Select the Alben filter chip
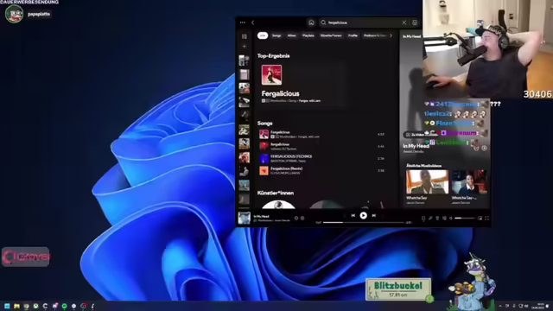 point(292,35)
